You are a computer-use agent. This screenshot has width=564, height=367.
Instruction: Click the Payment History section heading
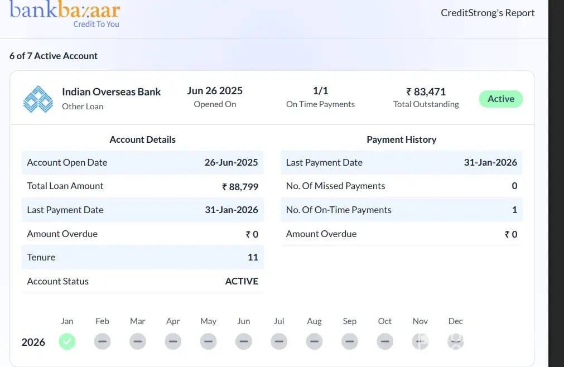pyautogui.click(x=401, y=139)
